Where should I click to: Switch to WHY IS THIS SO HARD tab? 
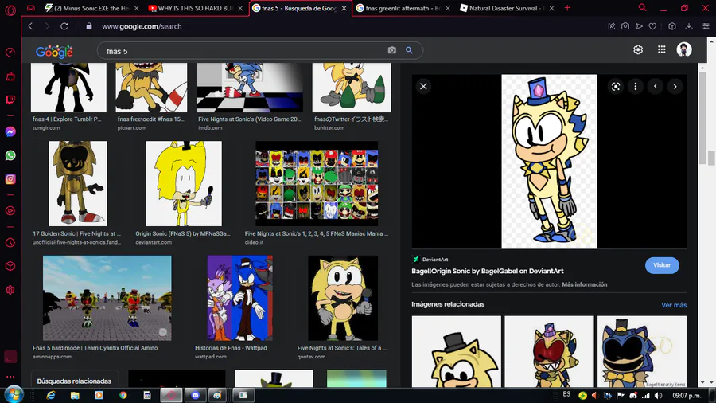point(196,8)
